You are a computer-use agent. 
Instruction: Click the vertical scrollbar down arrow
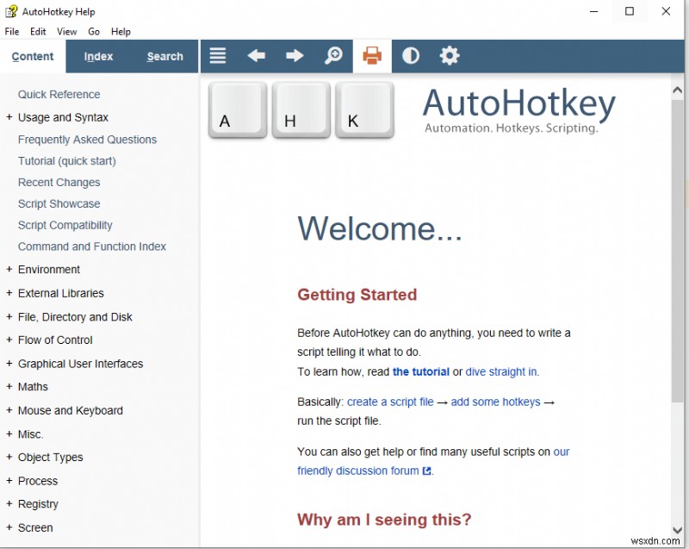(x=679, y=530)
